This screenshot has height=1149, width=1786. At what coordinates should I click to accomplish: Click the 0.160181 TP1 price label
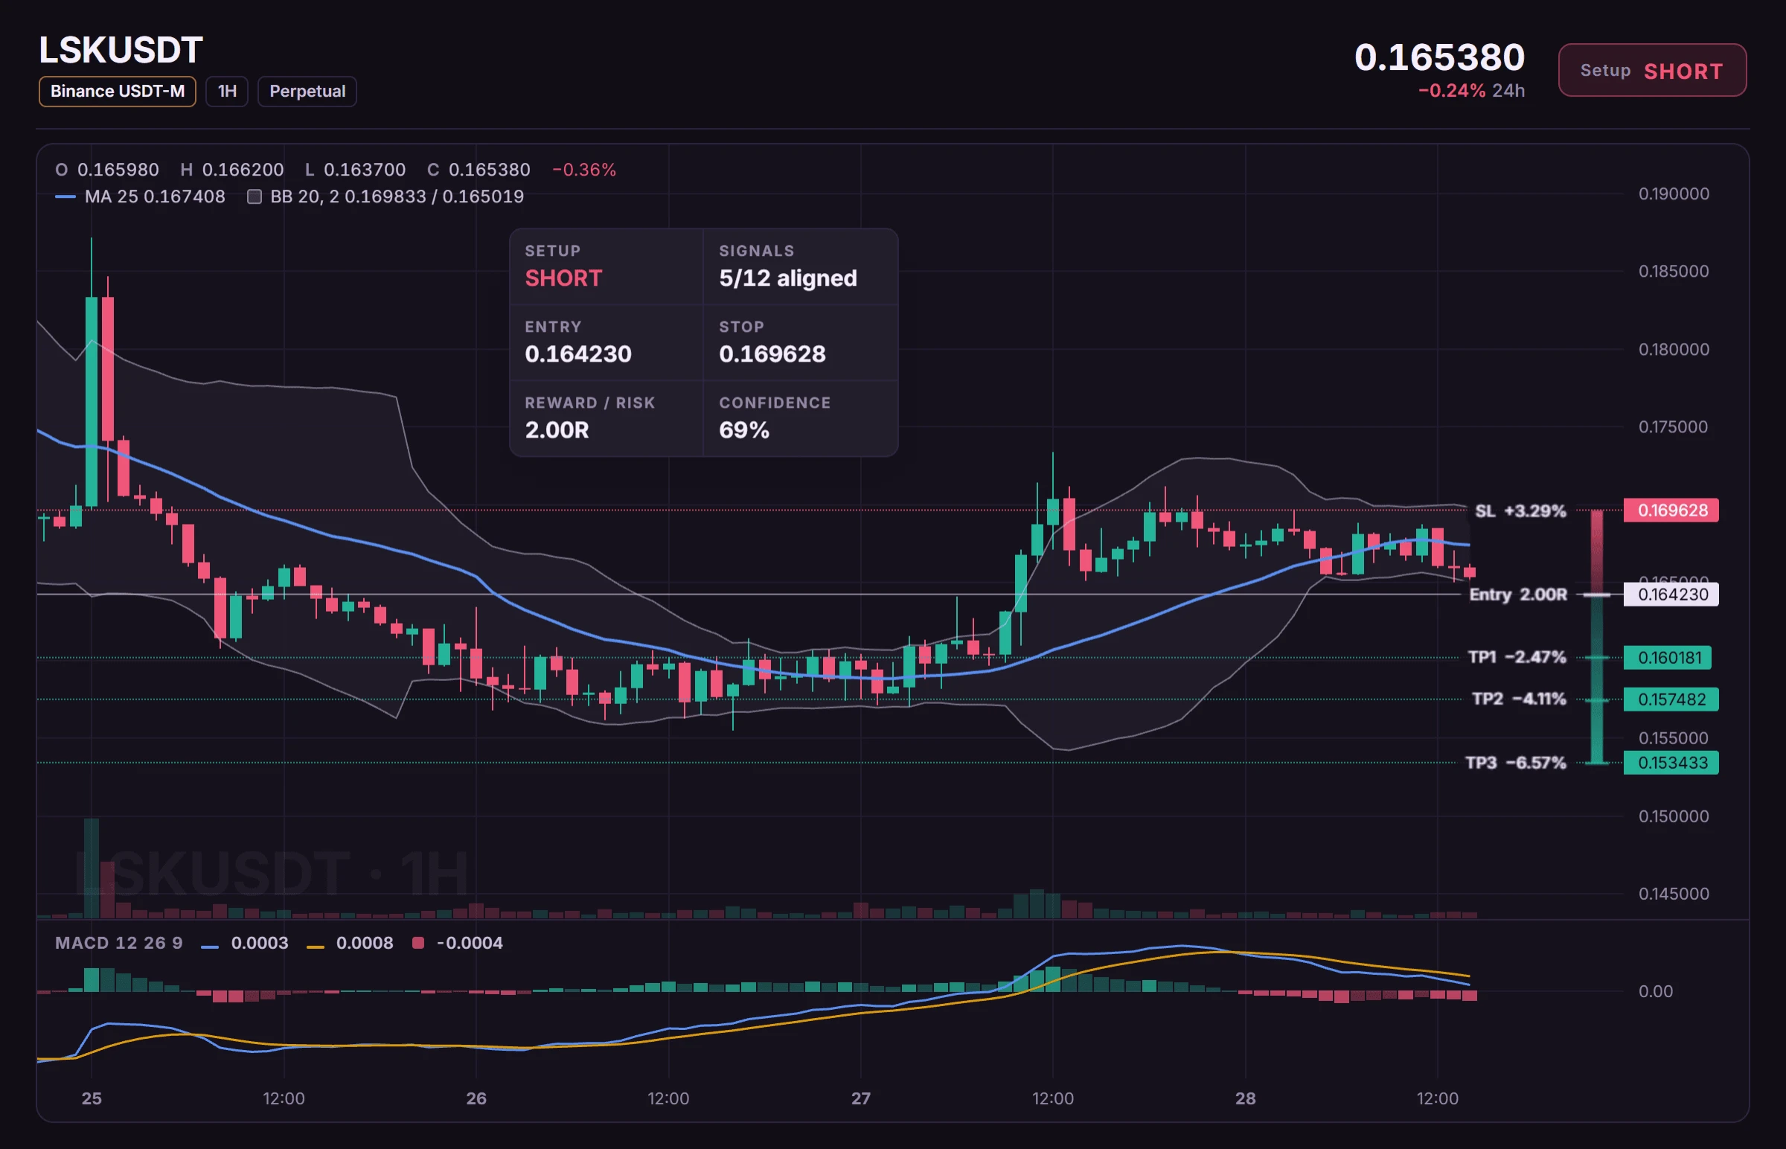click(x=1668, y=657)
